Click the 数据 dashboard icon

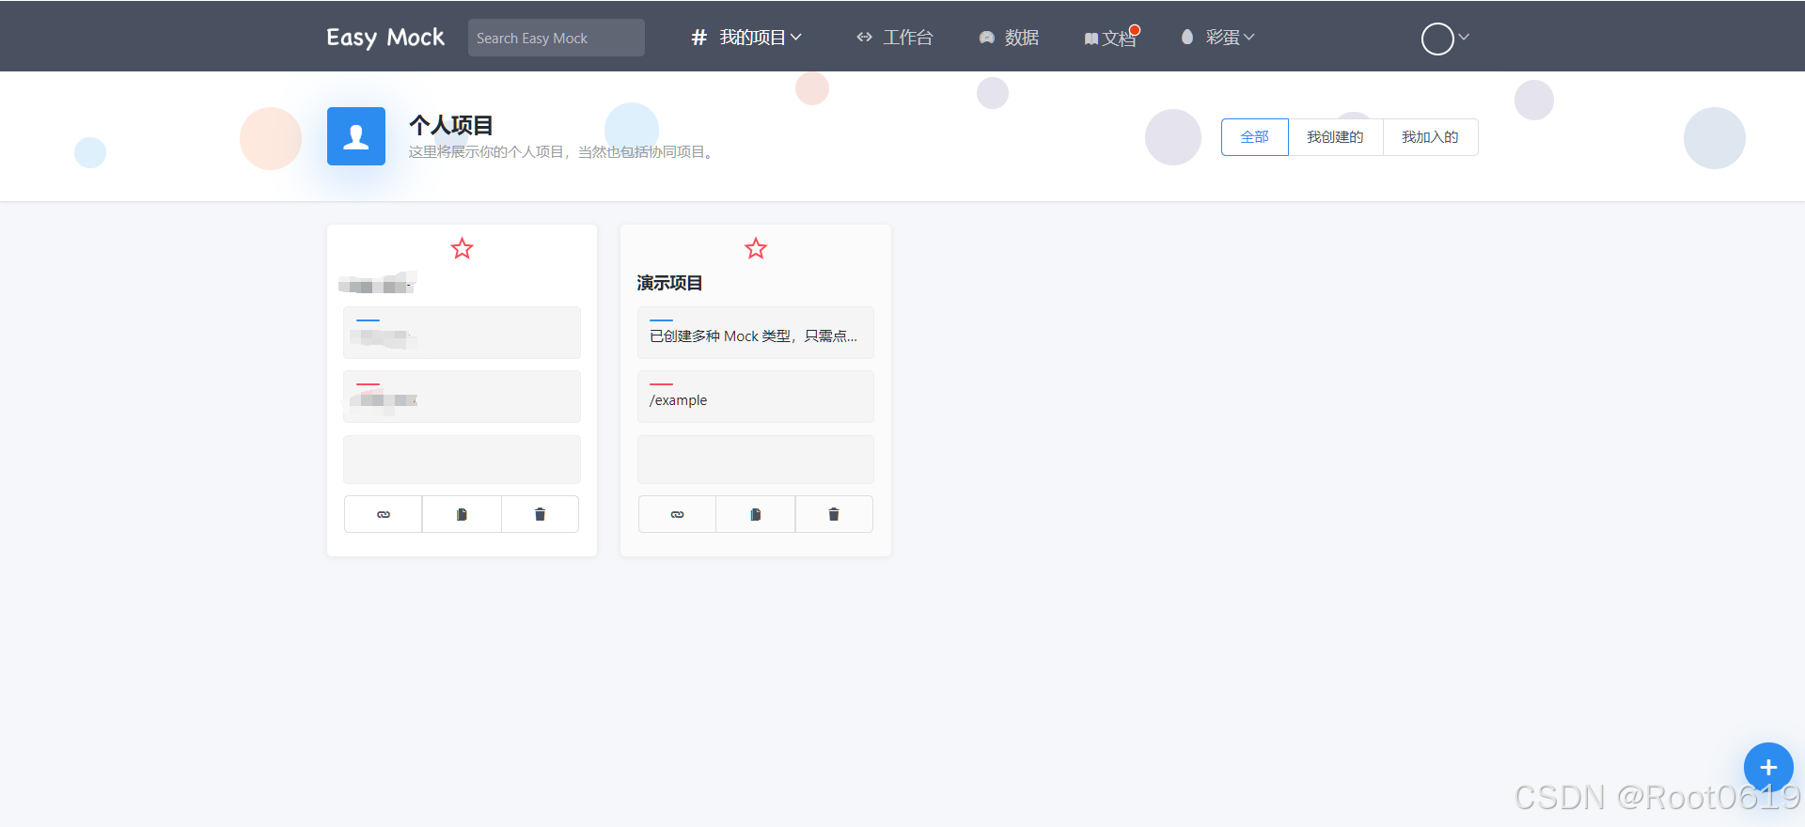987,38
